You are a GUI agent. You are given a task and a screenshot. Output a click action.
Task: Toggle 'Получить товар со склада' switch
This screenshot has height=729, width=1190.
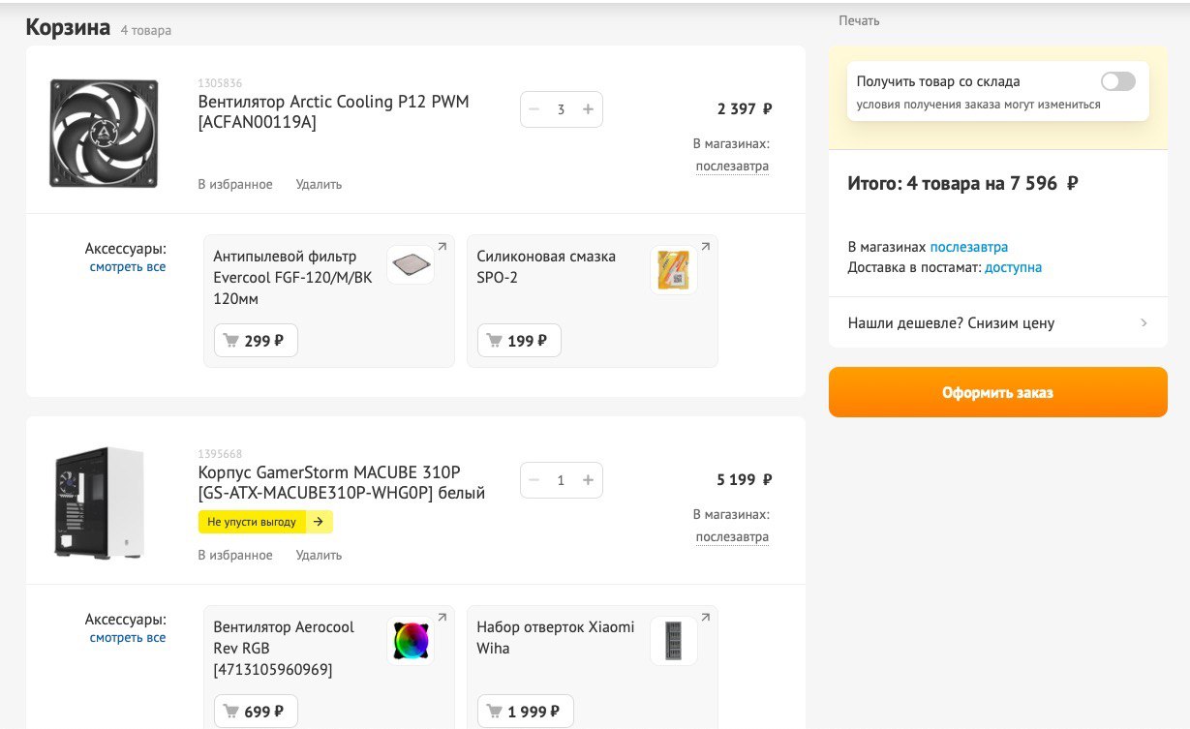coord(1117,81)
